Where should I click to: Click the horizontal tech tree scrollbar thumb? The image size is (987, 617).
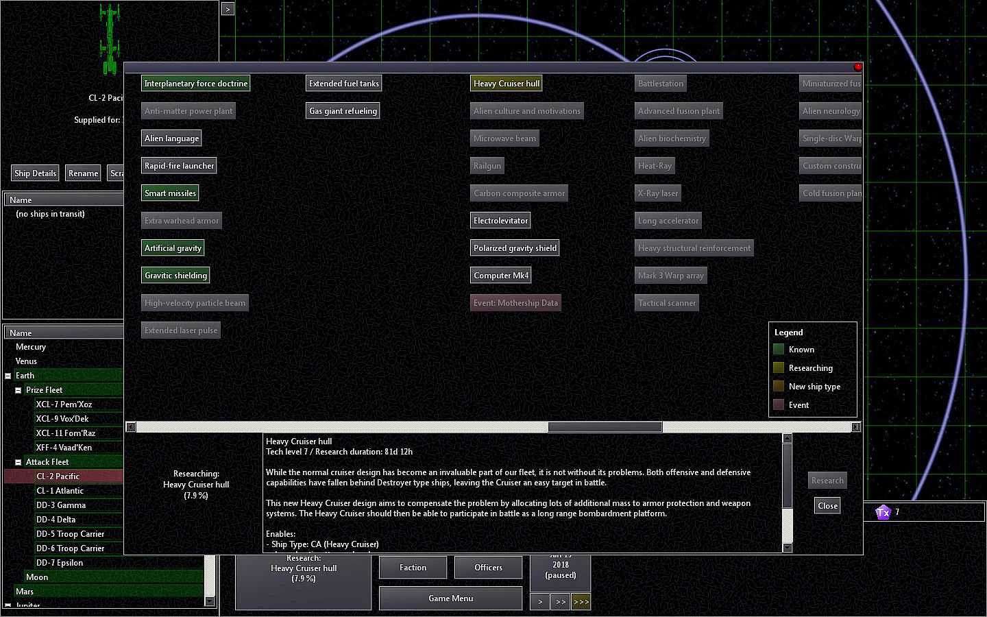pyautogui.click(x=605, y=427)
